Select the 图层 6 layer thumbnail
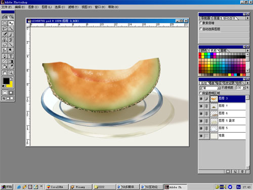253x190 pixels. pos(214,113)
